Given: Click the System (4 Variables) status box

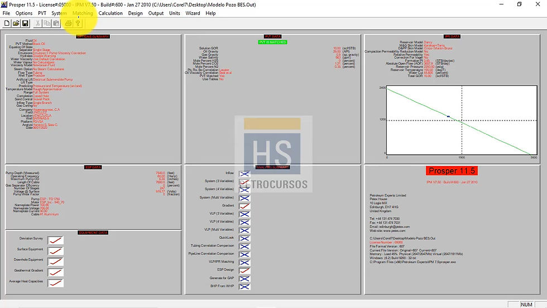Looking at the screenshot, I should pos(244,190).
